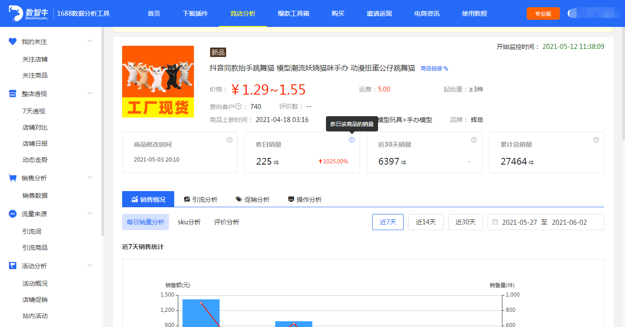
Task: Open the sku分析 sub-tab
Action: coord(189,222)
